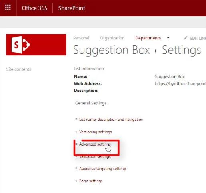206x193 pixels.
Task: Open the Office 365 link
Action: [34, 8]
